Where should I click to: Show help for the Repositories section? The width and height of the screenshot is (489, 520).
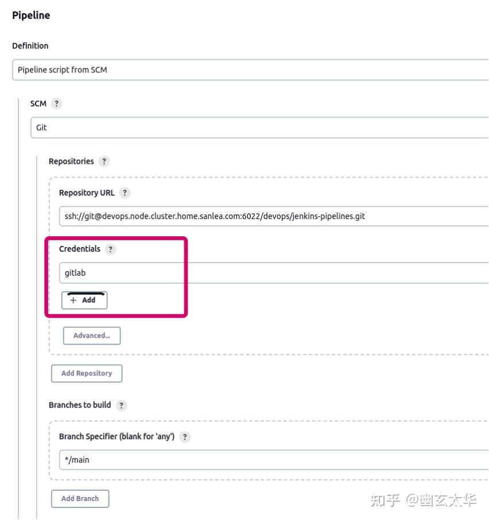(x=104, y=161)
